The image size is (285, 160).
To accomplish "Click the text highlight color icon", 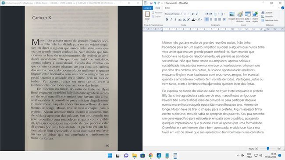I will point(199,19).
